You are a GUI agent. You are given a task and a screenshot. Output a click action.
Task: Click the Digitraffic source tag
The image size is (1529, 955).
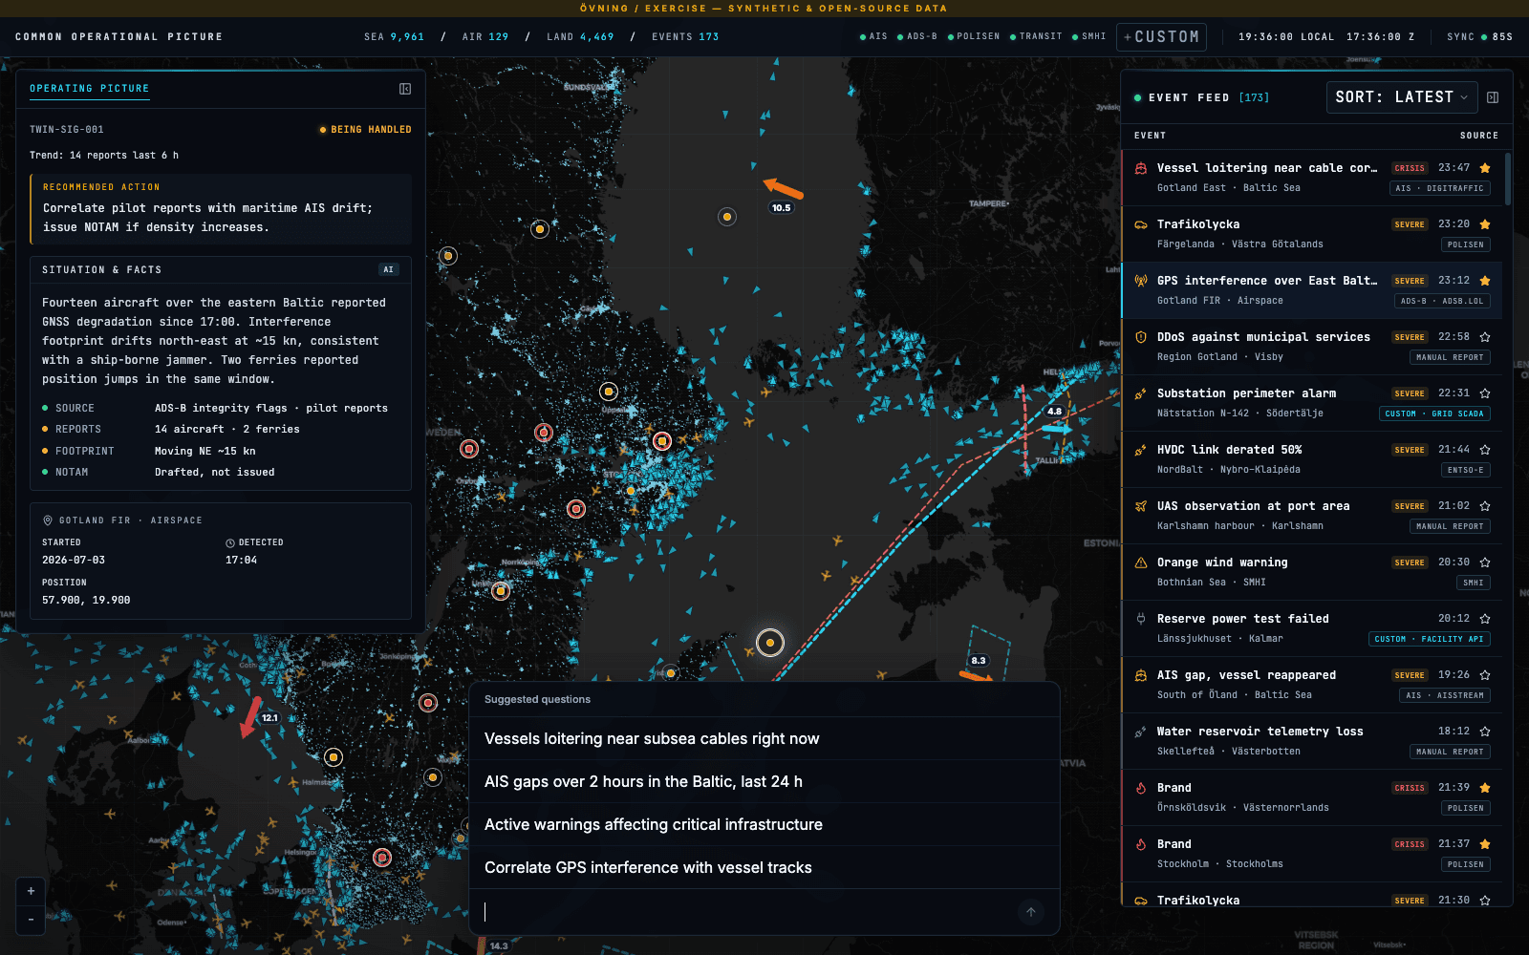point(1439,188)
